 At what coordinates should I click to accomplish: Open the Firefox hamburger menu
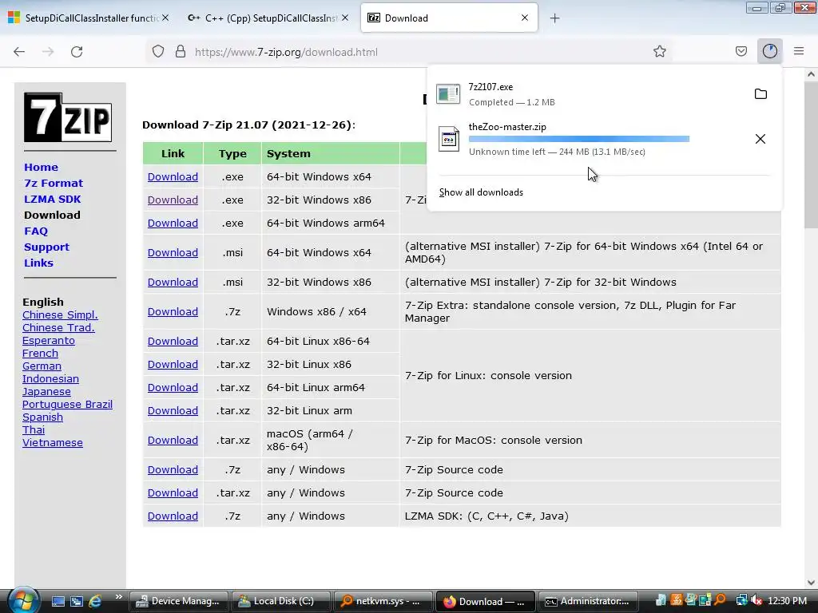799,51
